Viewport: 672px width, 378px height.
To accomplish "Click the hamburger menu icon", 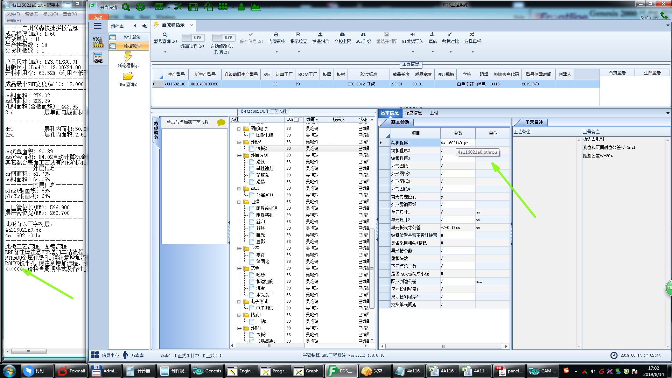I will (98, 26).
